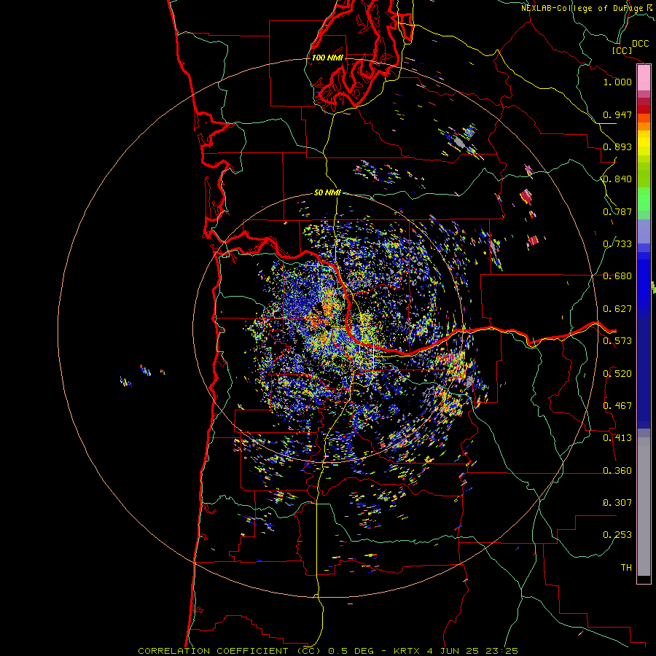Click the '[CC]' label above color scale
Image resolution: width=656 pixels, height=656 pixels.
622,50
